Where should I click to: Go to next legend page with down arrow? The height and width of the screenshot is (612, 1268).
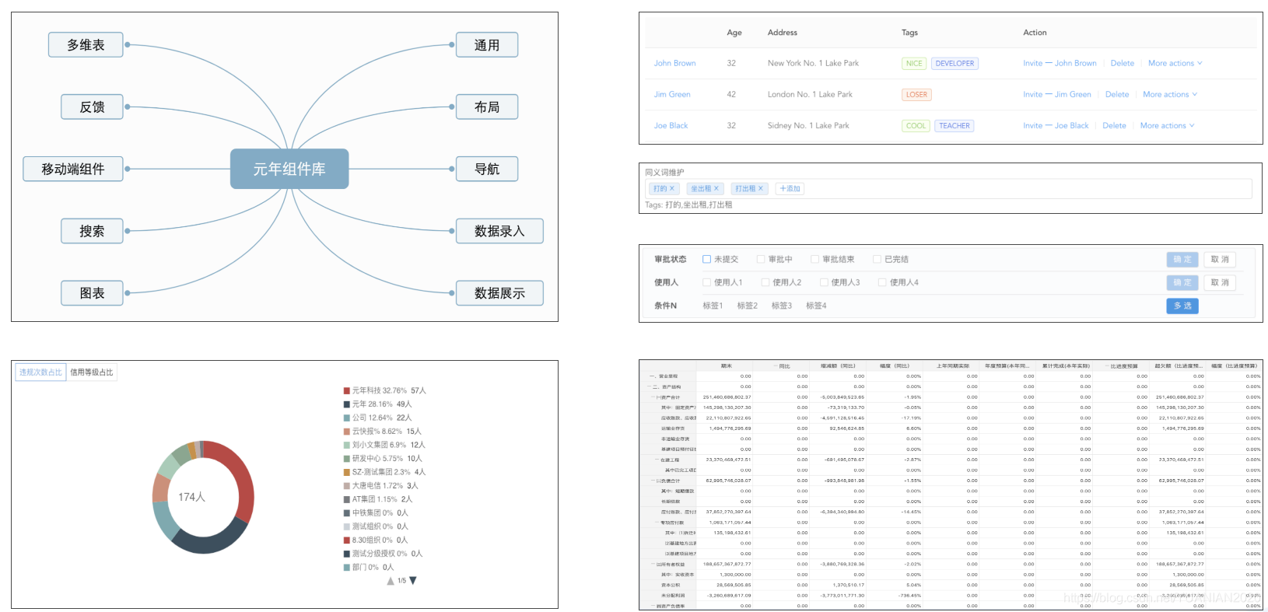[x=413, y=581]
